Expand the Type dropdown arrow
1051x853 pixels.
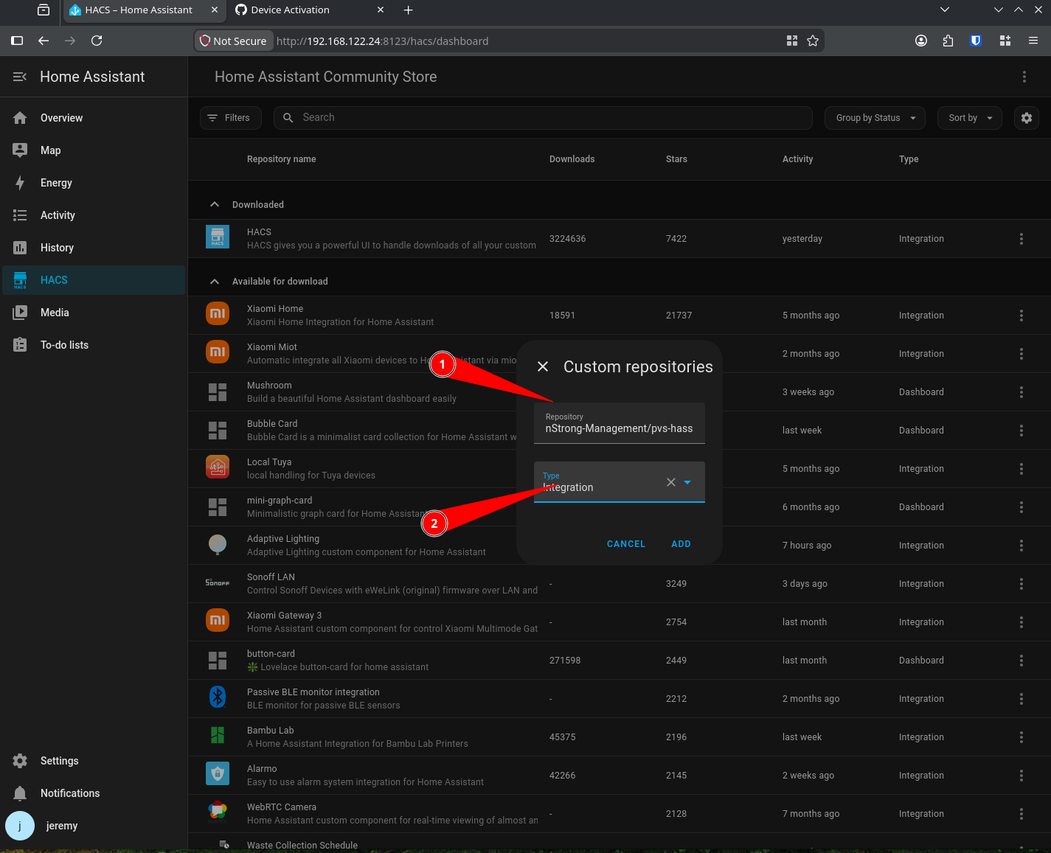(687, 482)
